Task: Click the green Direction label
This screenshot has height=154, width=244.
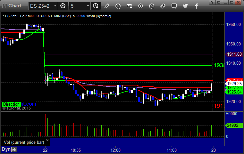Action: coord(11,104)
